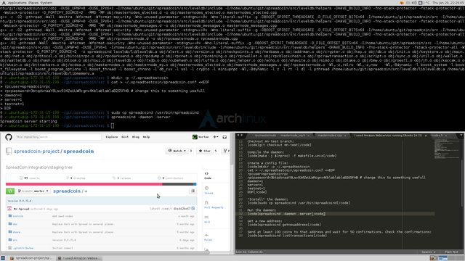Open the contrib folder
465x261 pixels.
17,216
